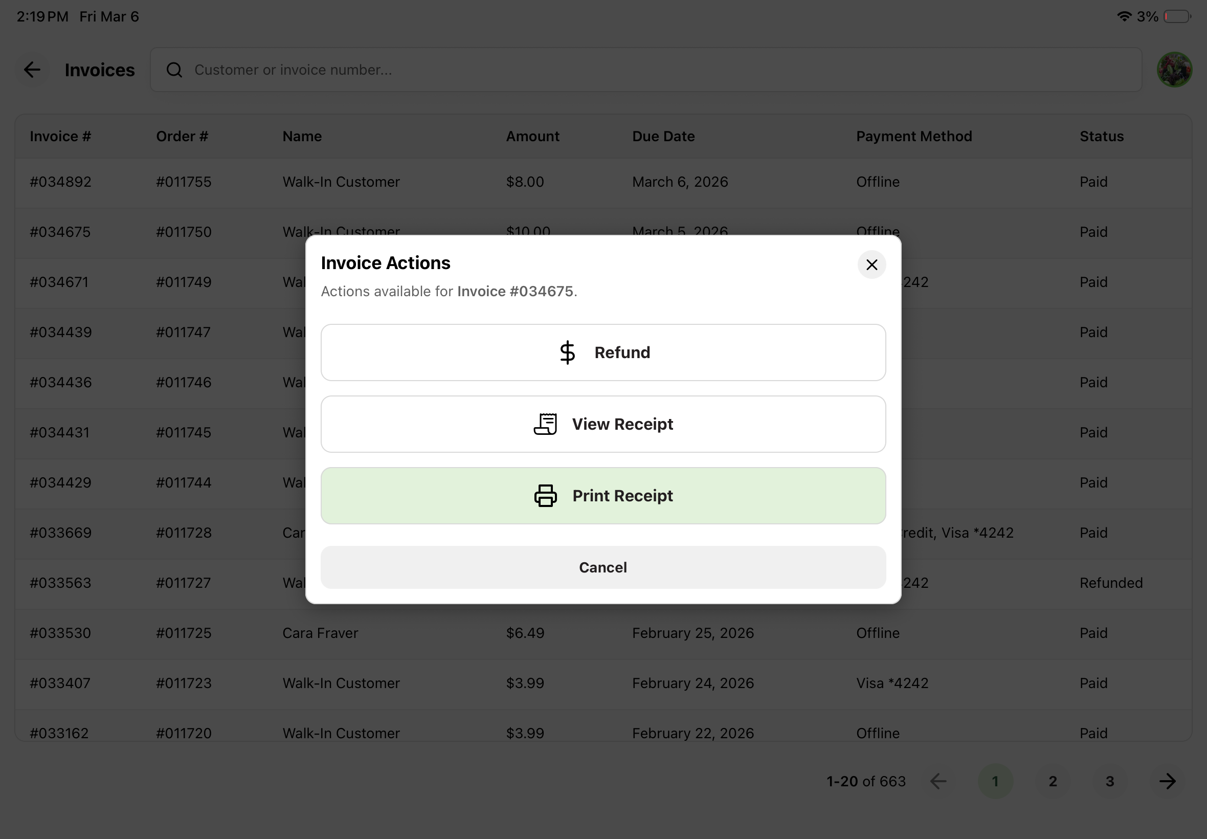Click the Amount column header
This screenshot has height=839, width=1207.
point(532,136)
